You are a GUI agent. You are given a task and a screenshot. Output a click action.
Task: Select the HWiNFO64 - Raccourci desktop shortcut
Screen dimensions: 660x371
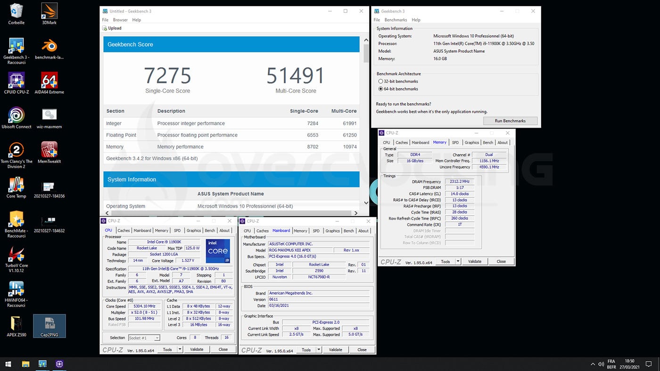coord(16,294)
